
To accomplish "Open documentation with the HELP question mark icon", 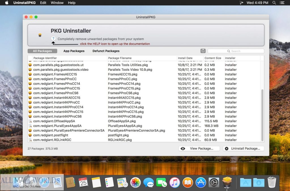I will point(53,38).
